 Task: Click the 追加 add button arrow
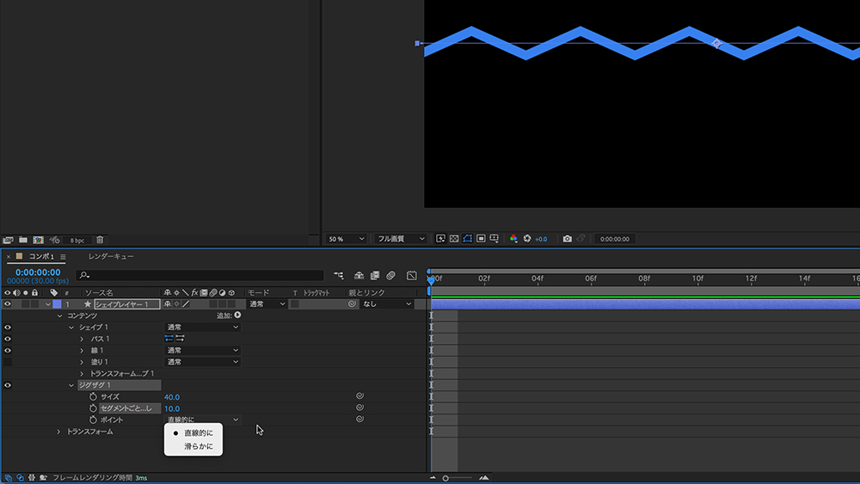pos(237,316)
